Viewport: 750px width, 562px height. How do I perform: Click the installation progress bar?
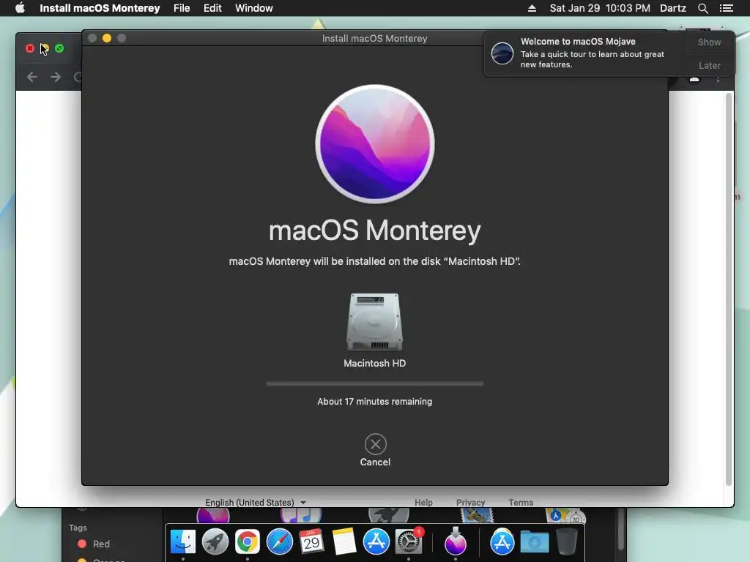[375, 383]
